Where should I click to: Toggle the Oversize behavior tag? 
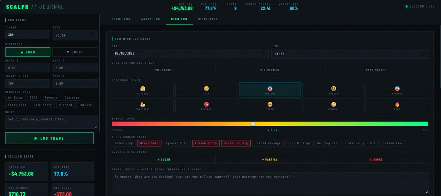[x=72, y=97]
